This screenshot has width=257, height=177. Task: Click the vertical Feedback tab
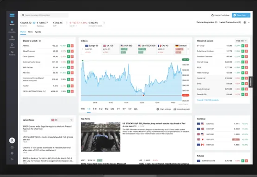pyautogui.click(x=251, y=82)
